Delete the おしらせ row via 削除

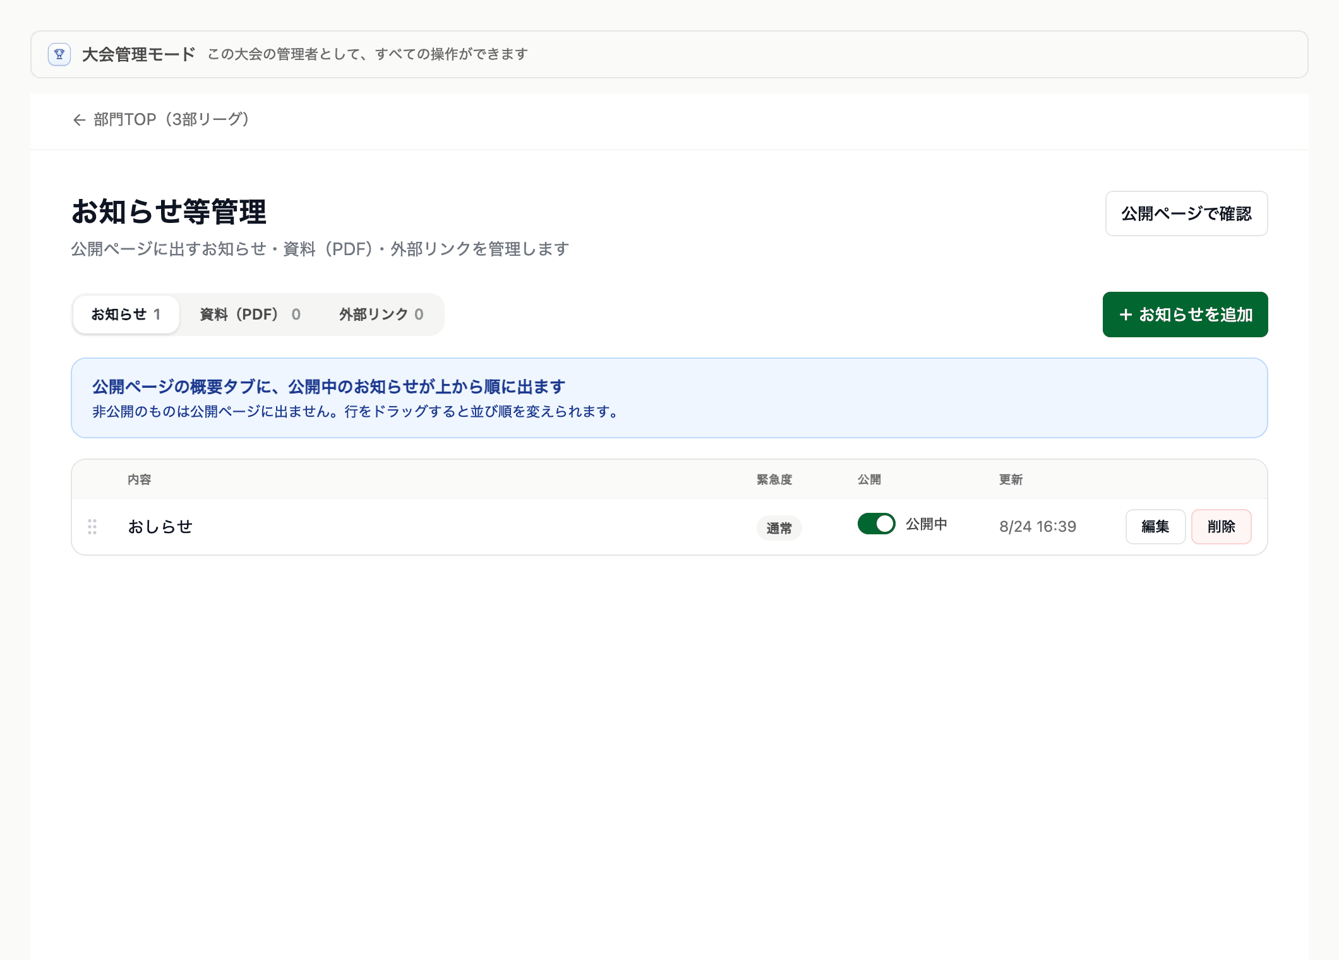point(1221,527)
